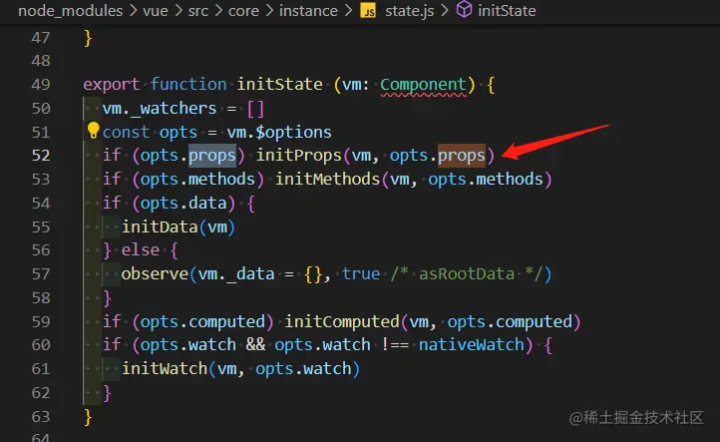Image resolution: width=720 pixels, height=442 pixels.
Task: Click the function keyword on line 49
Action: 188,85
